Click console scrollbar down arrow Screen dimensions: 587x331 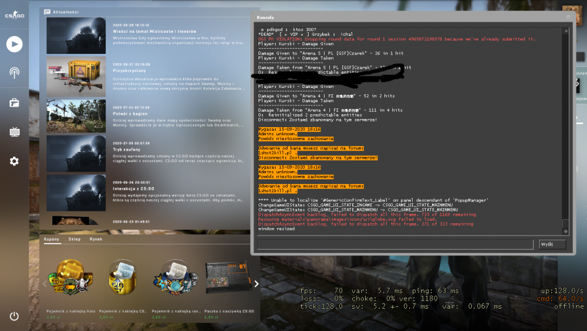coord(566,231)
